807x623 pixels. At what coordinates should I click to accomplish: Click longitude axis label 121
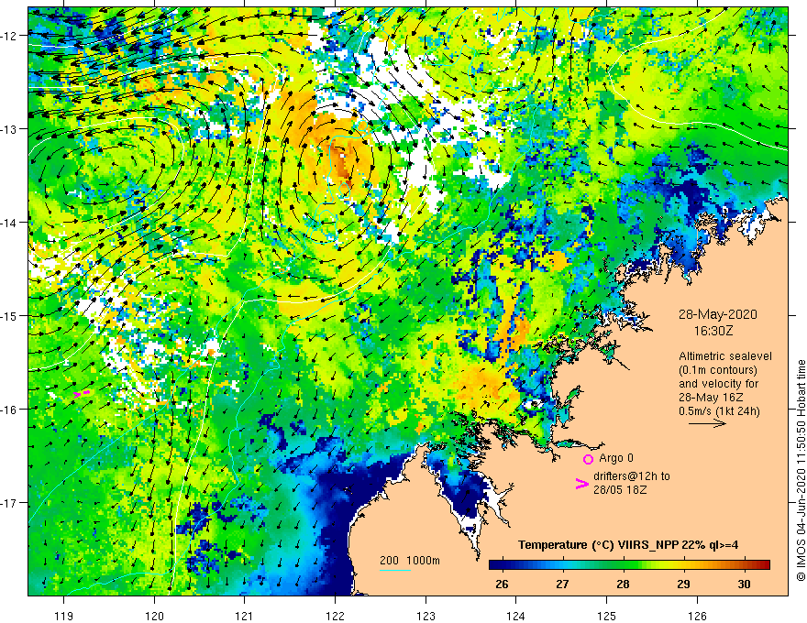click(245, 616)
